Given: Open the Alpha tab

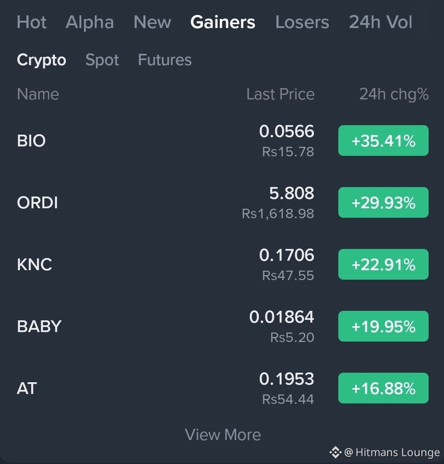Looking at the screenshot, I should coord(89,22).
